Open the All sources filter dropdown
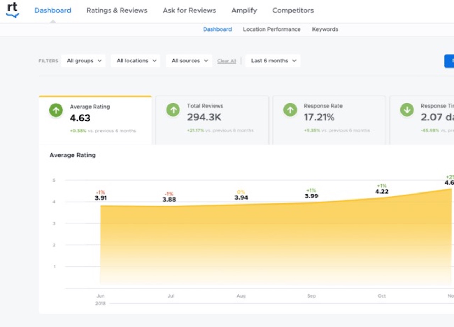This screenshot has width=454, height=327. [x=189, y=61]
